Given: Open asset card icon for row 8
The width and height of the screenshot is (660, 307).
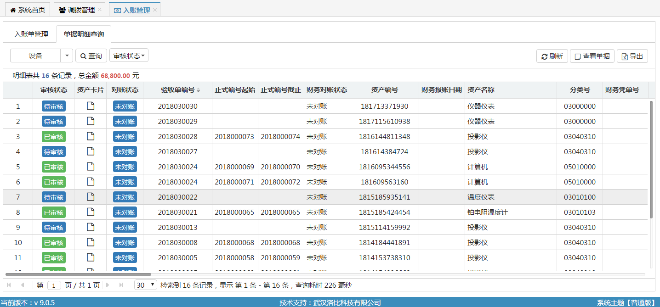Looking at the screenshot, I should [91, 212].
